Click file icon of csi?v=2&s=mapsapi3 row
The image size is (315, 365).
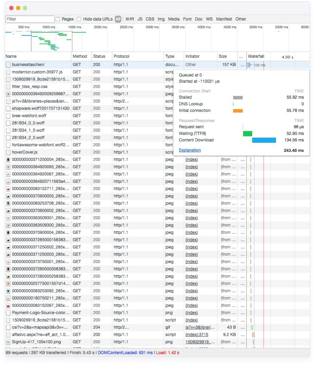[8, 327]
